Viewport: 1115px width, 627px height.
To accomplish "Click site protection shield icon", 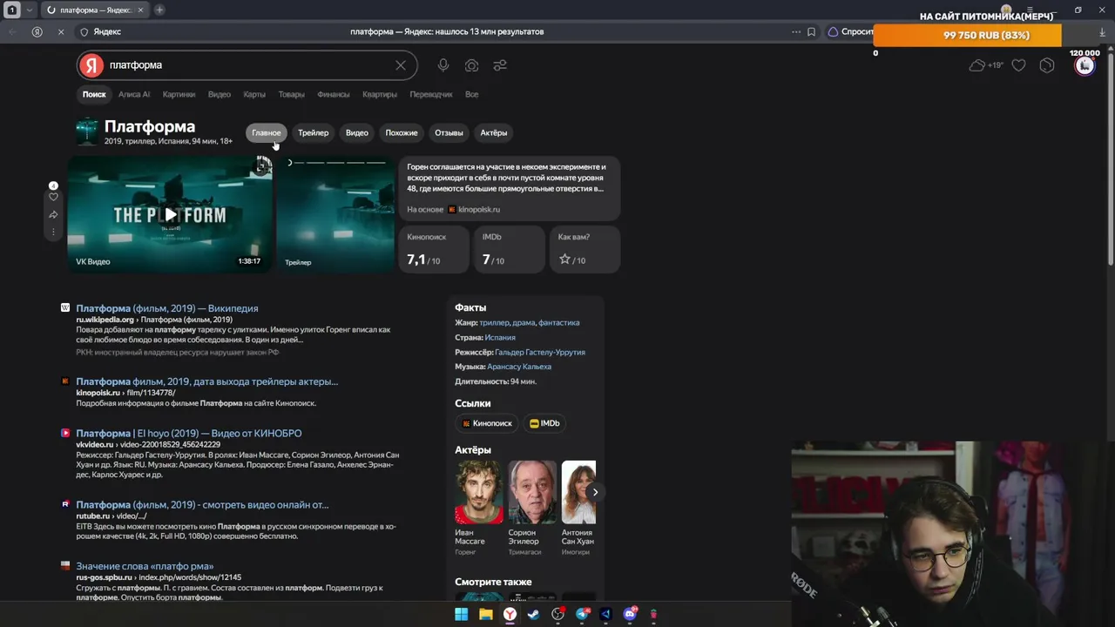I will point(84,31).
